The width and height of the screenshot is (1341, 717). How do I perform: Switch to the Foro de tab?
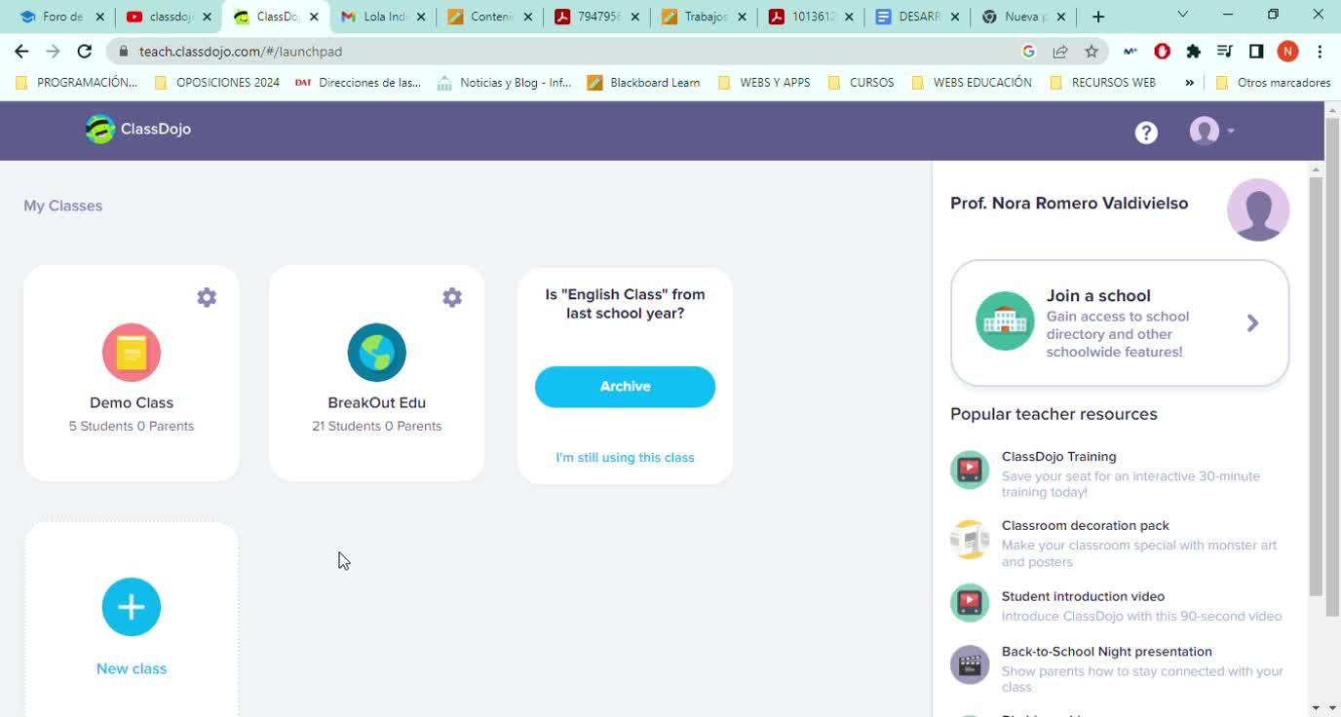(60, 17)
